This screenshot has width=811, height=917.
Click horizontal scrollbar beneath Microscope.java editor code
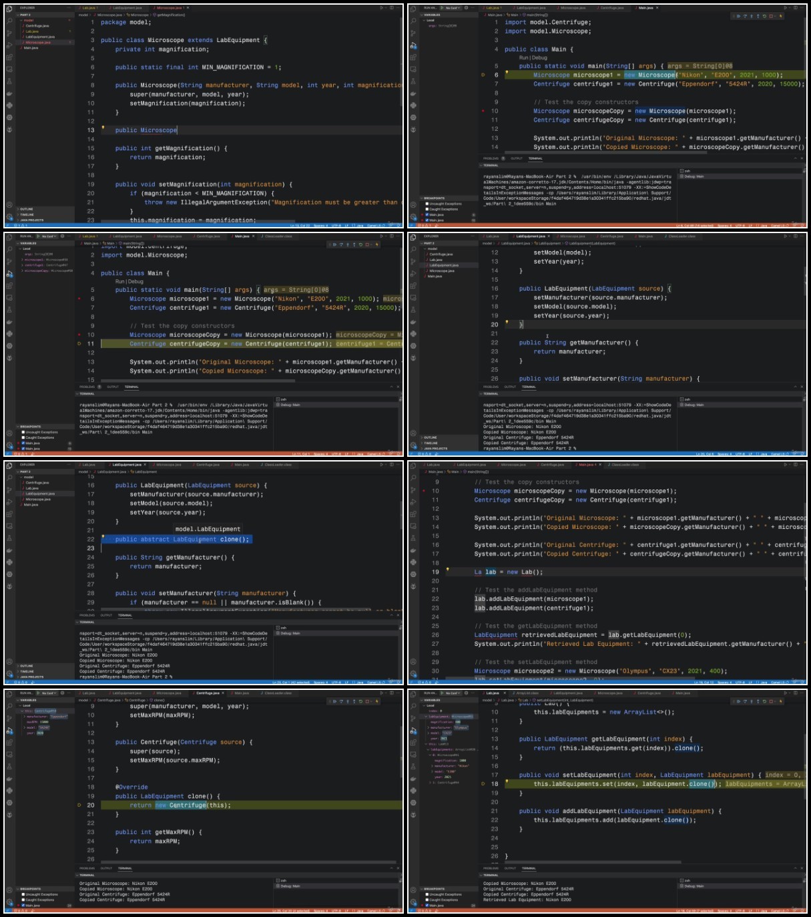click(198, 221)
